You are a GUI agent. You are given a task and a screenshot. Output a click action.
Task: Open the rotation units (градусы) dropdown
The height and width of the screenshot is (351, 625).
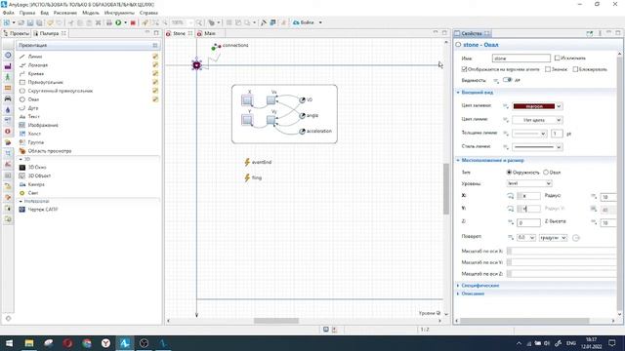pos(553,238)
